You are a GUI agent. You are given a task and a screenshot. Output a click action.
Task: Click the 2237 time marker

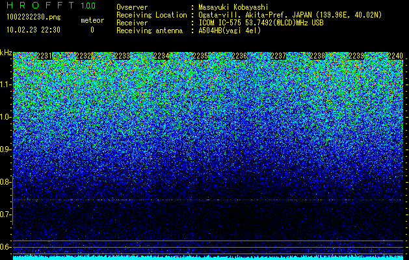pyautogui.click(x=278, y=56)
